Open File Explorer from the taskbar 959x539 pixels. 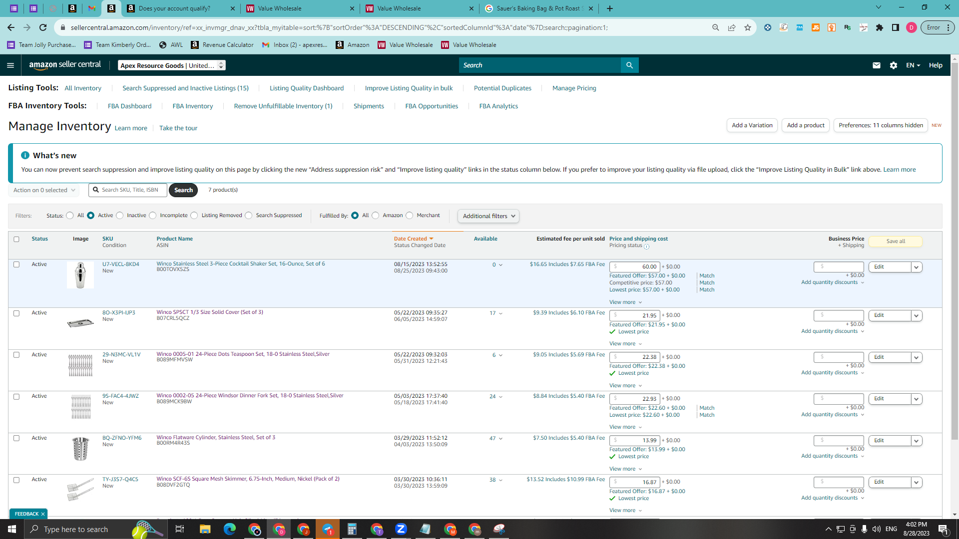click(205, 529)
